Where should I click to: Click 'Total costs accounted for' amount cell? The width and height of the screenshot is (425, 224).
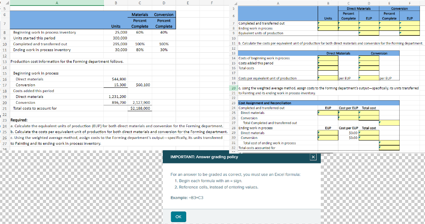point(389,148)
